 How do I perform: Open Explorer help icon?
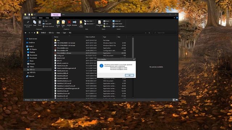[177, 18]
